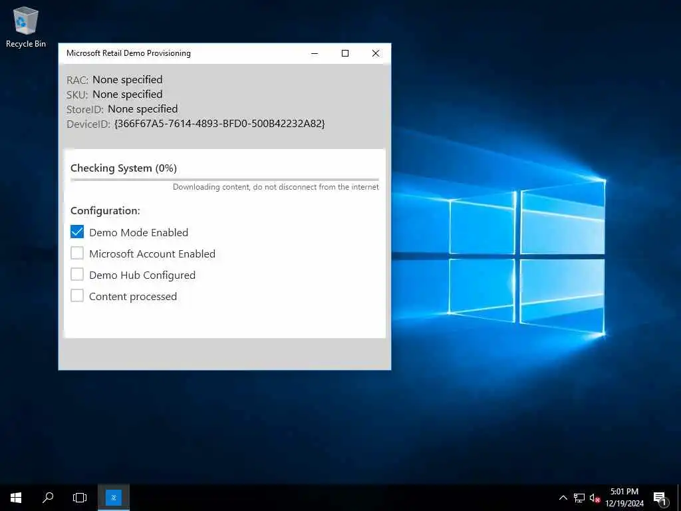Open taskbar Search magnifier
Viewport: 681px width, 511px height.
[48, 498]
